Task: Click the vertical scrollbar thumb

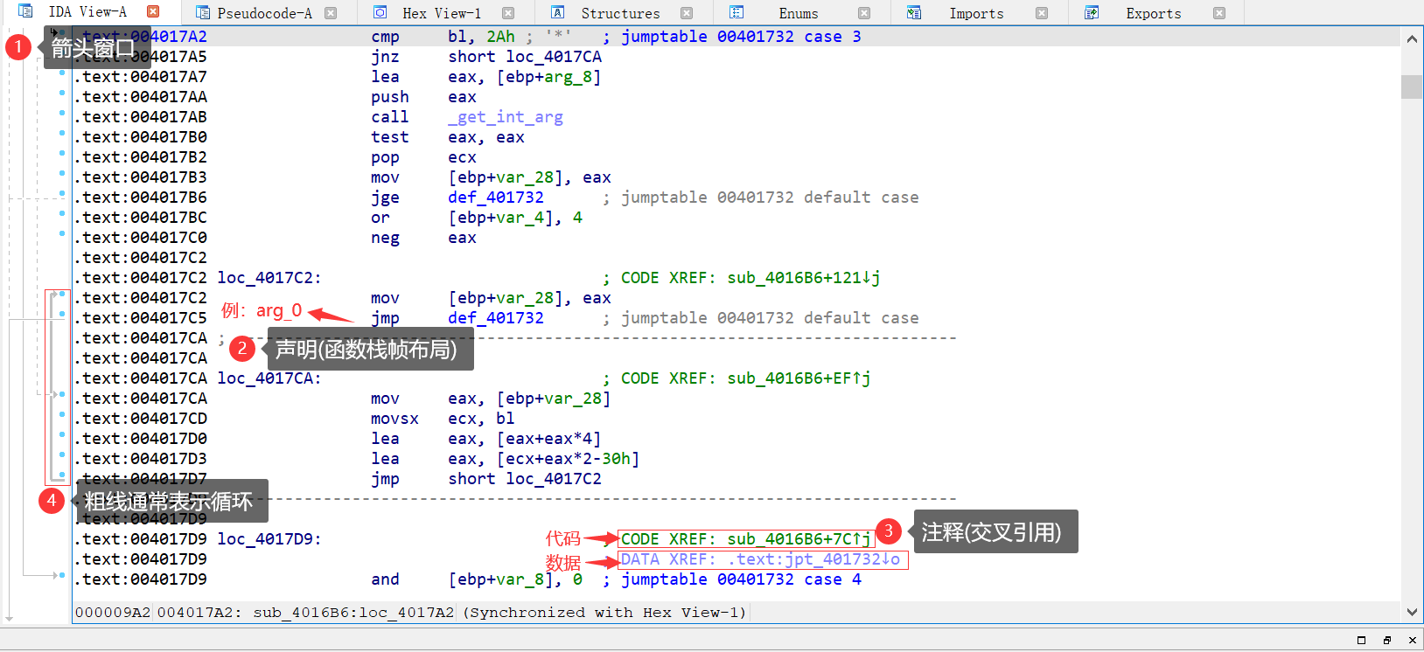Action: point(1412,87)
